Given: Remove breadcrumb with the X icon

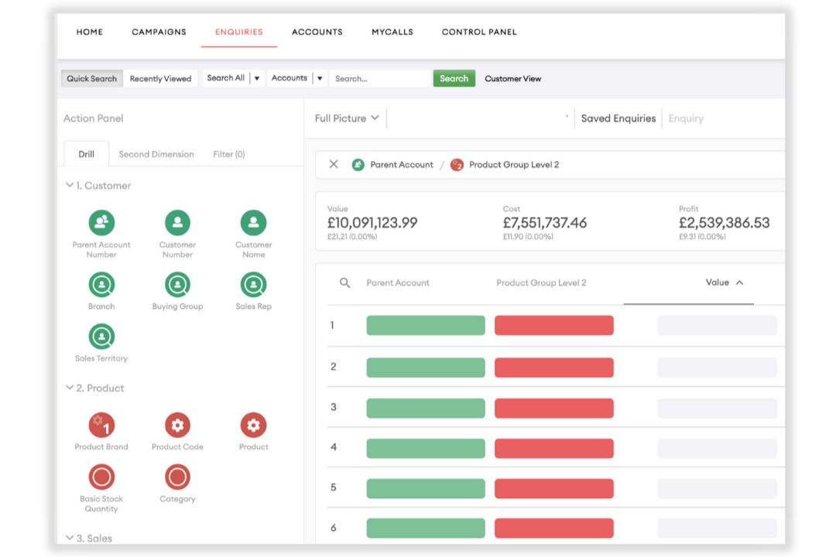Looking at the screenshot, I should click(x=334, y=164).
